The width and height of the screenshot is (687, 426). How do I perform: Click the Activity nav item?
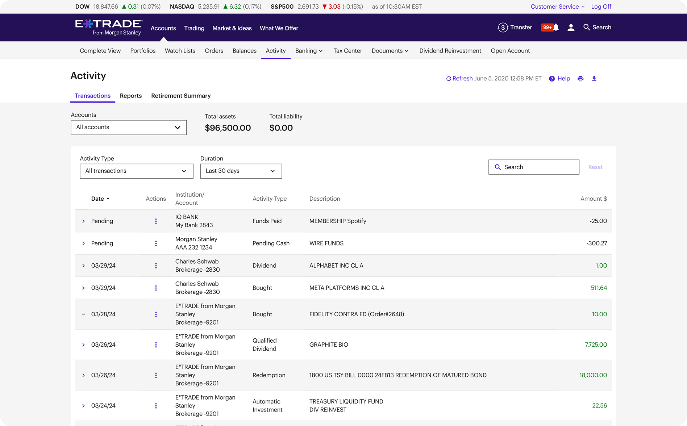click(276, 51)
